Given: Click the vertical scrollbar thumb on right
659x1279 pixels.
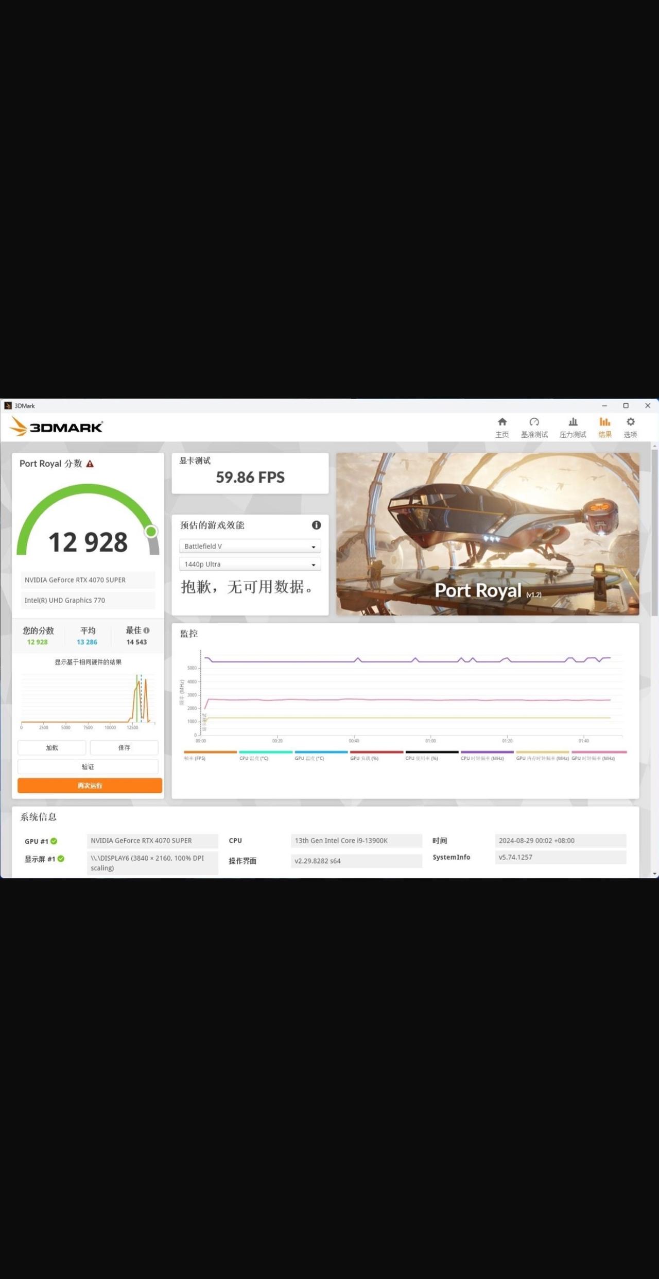Looking at the screenshot, I should pyautogui.click(x=654, y=533).
